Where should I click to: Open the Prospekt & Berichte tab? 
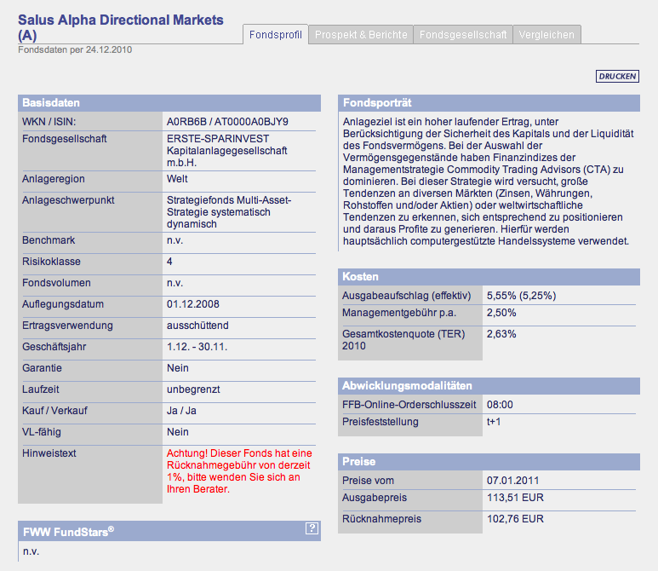point(361,34)
